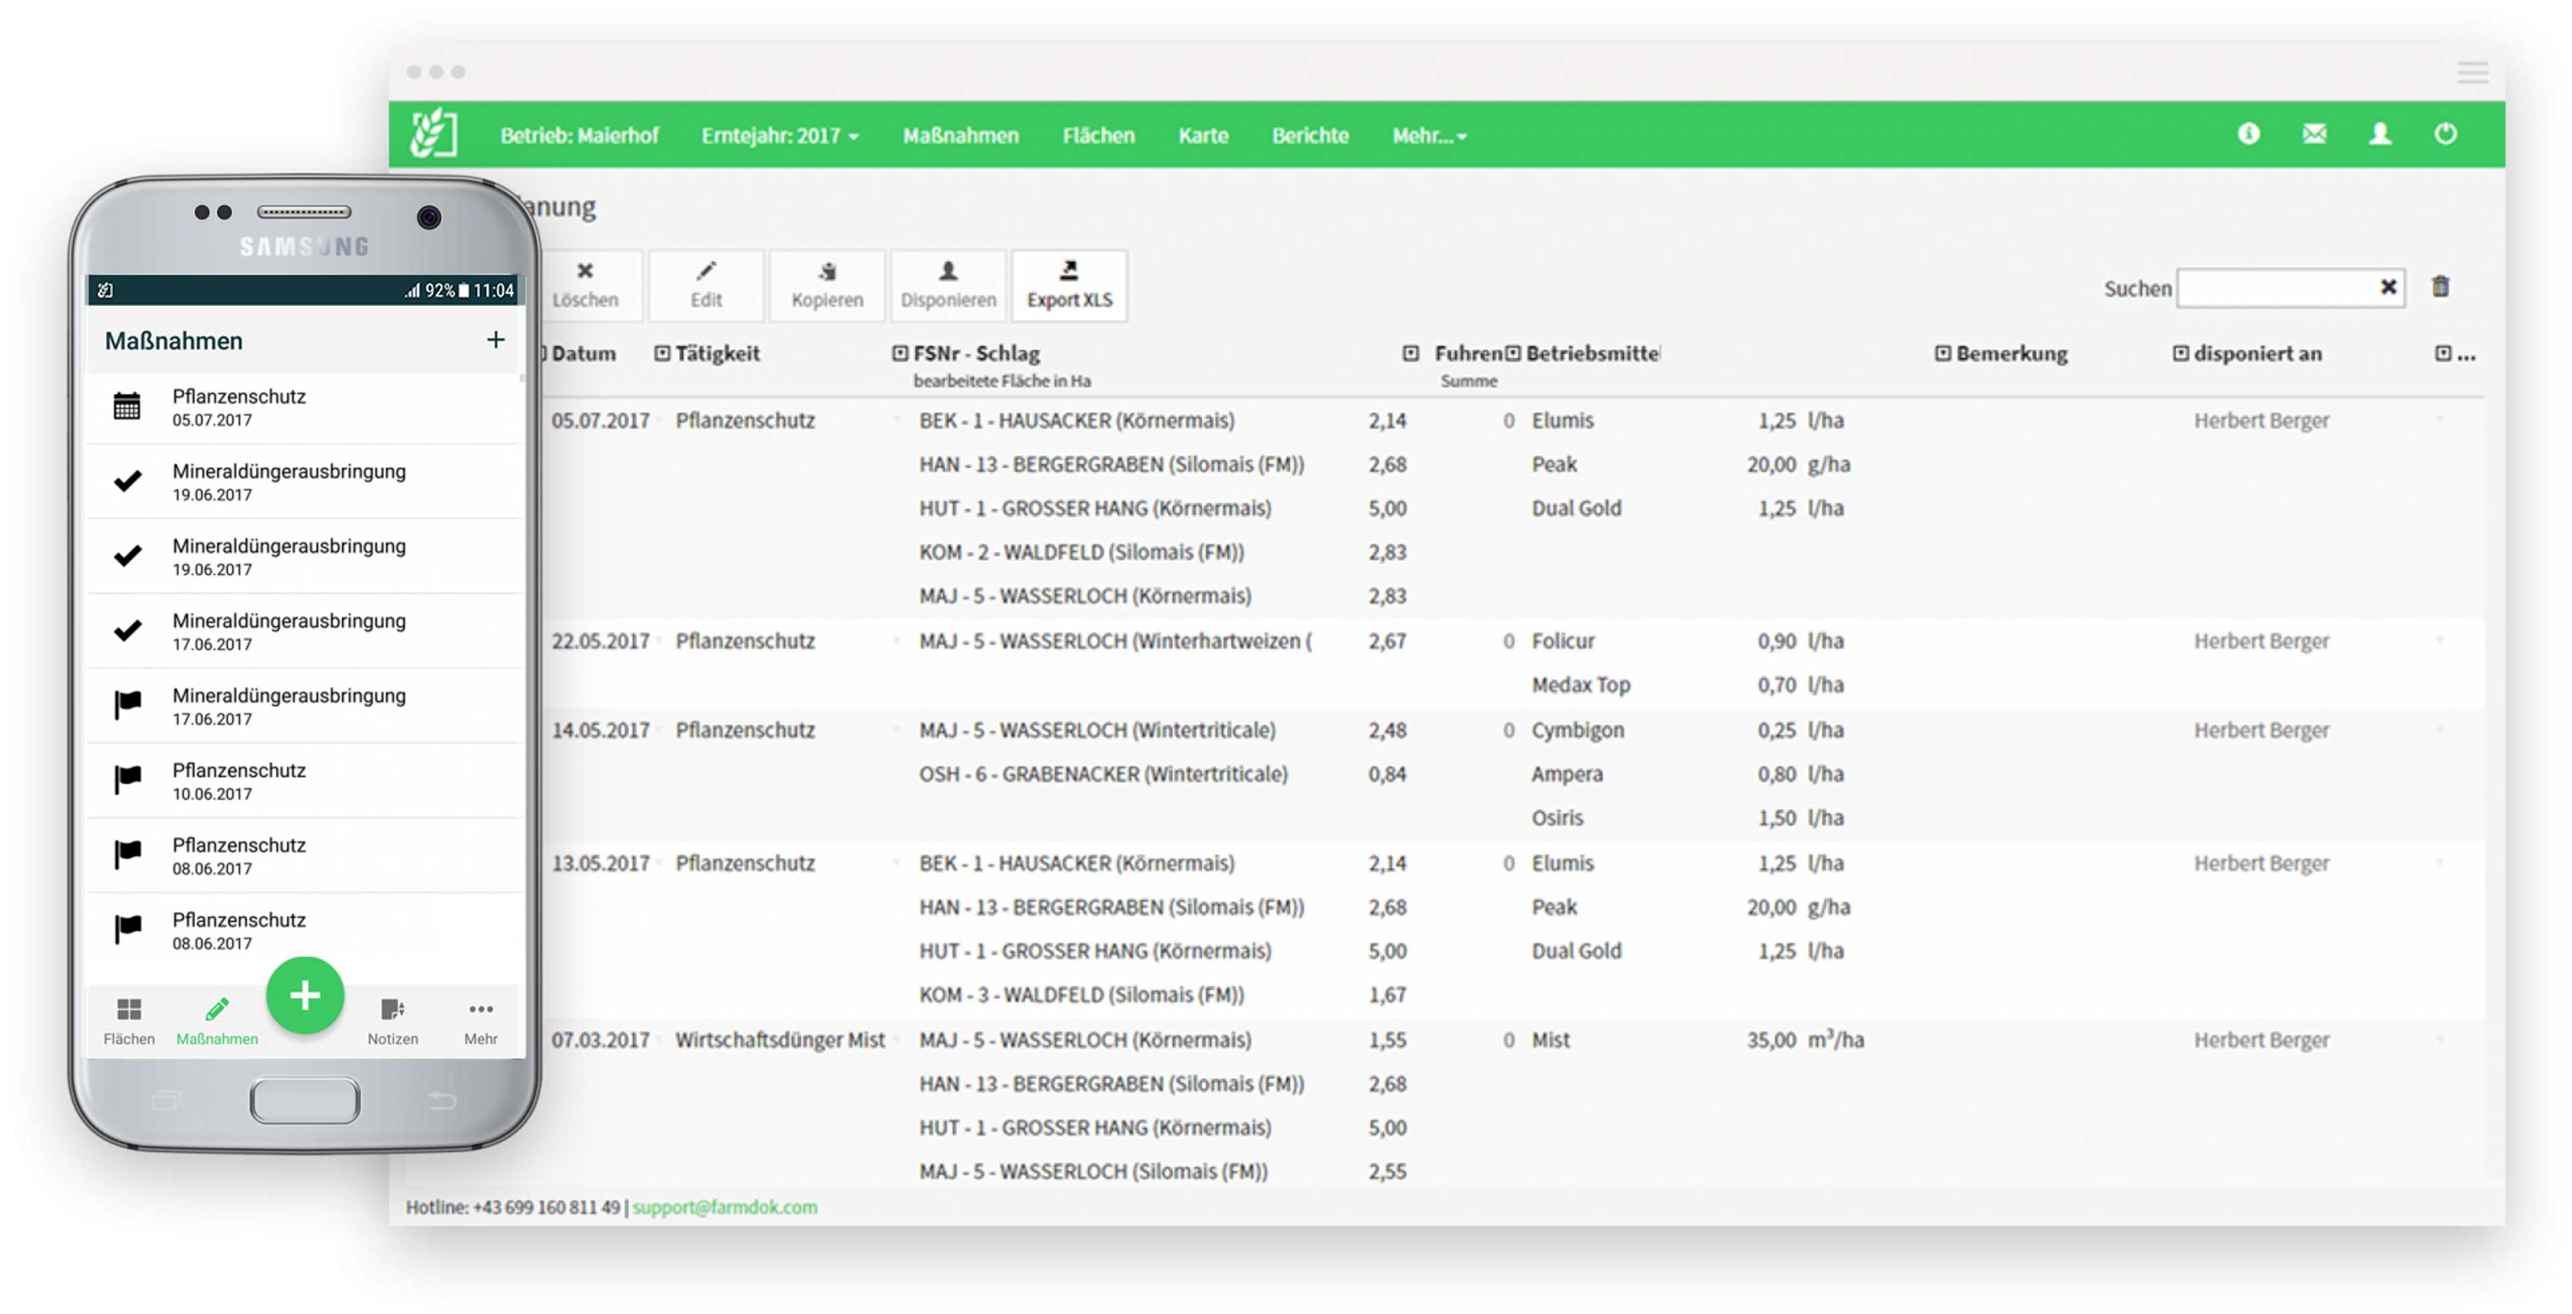Click the Cymbigon product cell
2572x1314 pixels.
coord(1577,730)
